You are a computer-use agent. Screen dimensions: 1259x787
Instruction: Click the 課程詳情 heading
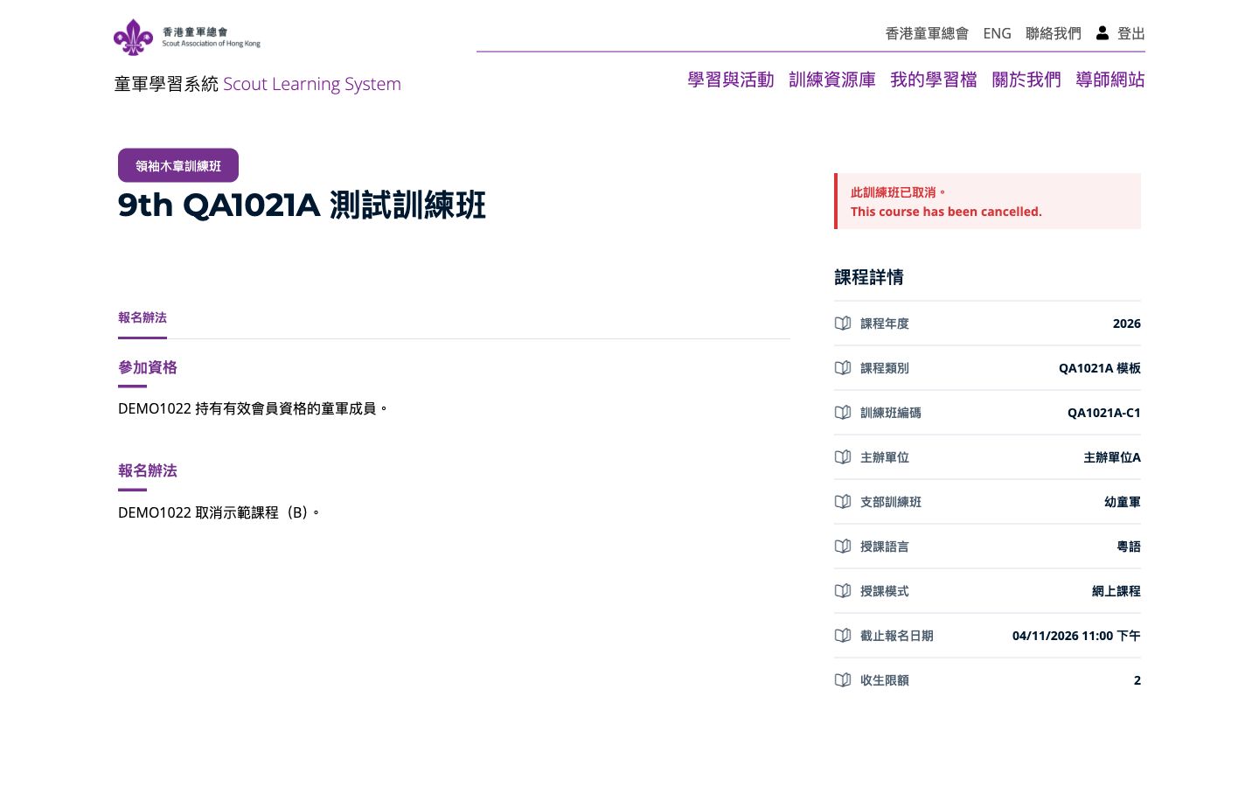(869, 277)
